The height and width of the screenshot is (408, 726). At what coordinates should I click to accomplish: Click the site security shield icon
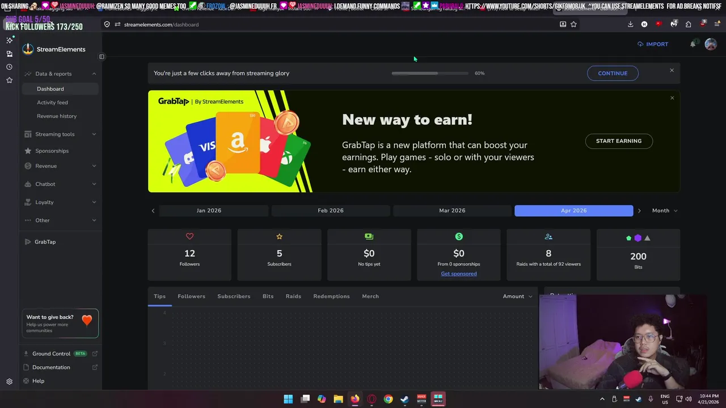click(107, 24)
